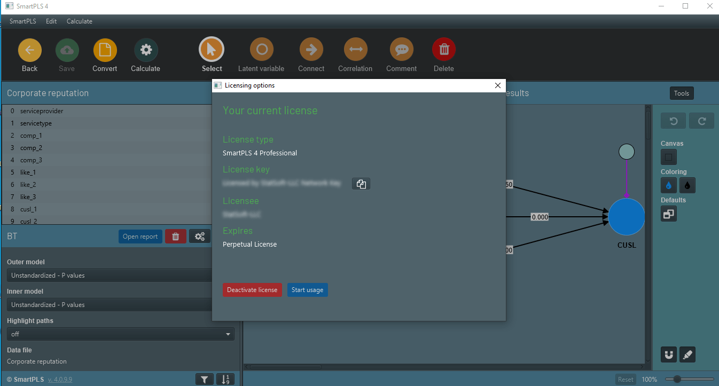Select the like_2 indicator row
The image size is (719, 386).
107,185
